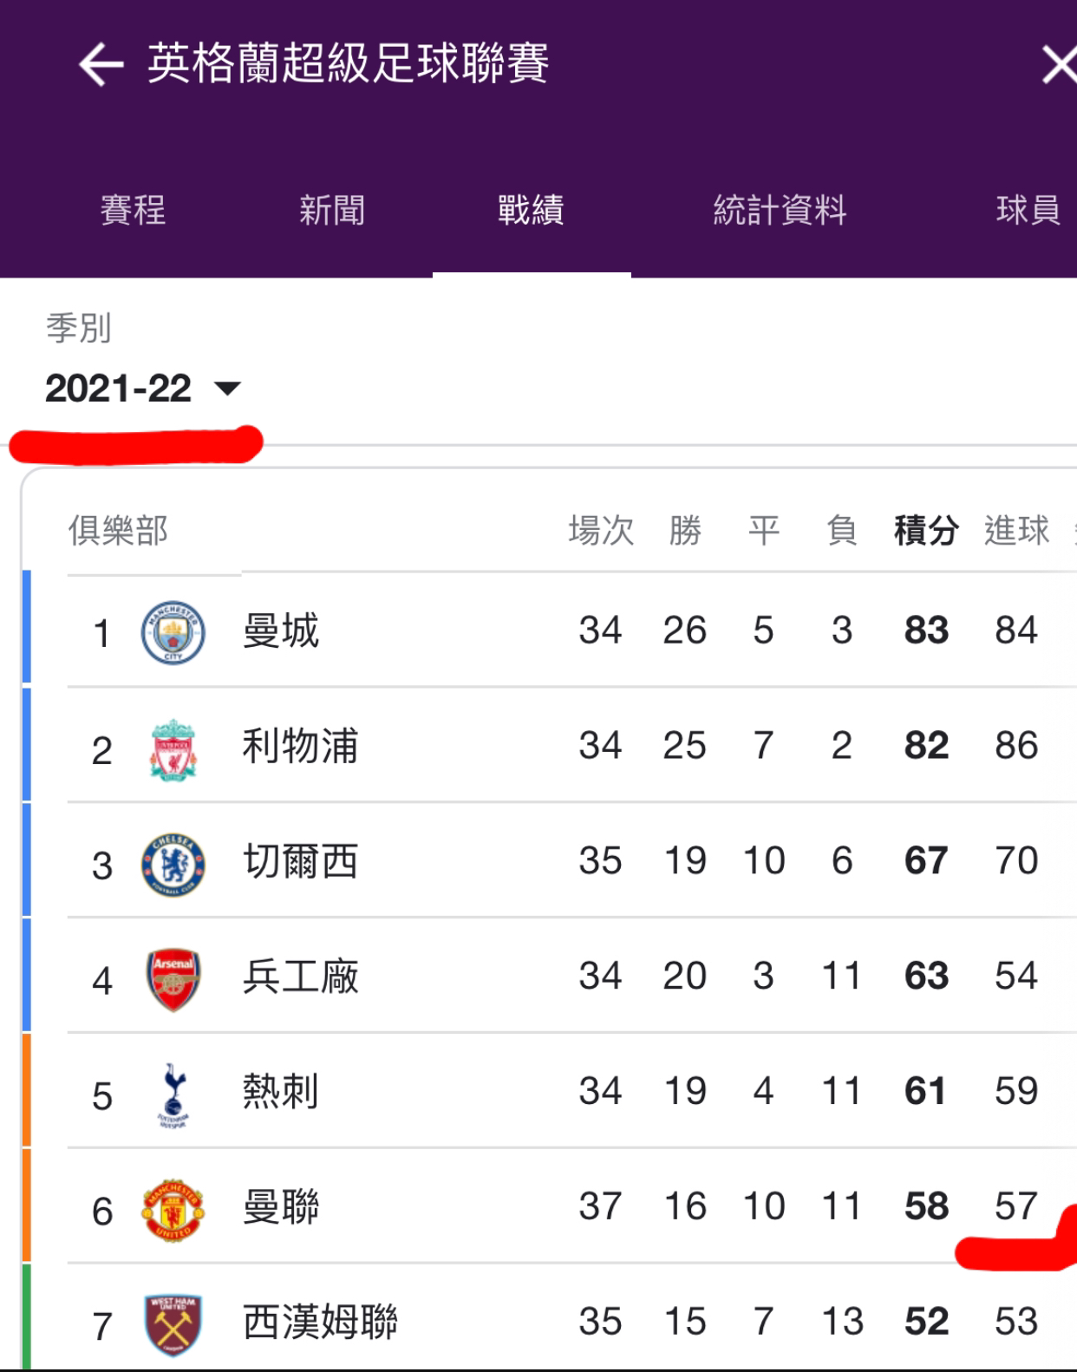Click the Liverpool club crest
The height and width of the screenshot is (1372, 1077).
(173, 748)
